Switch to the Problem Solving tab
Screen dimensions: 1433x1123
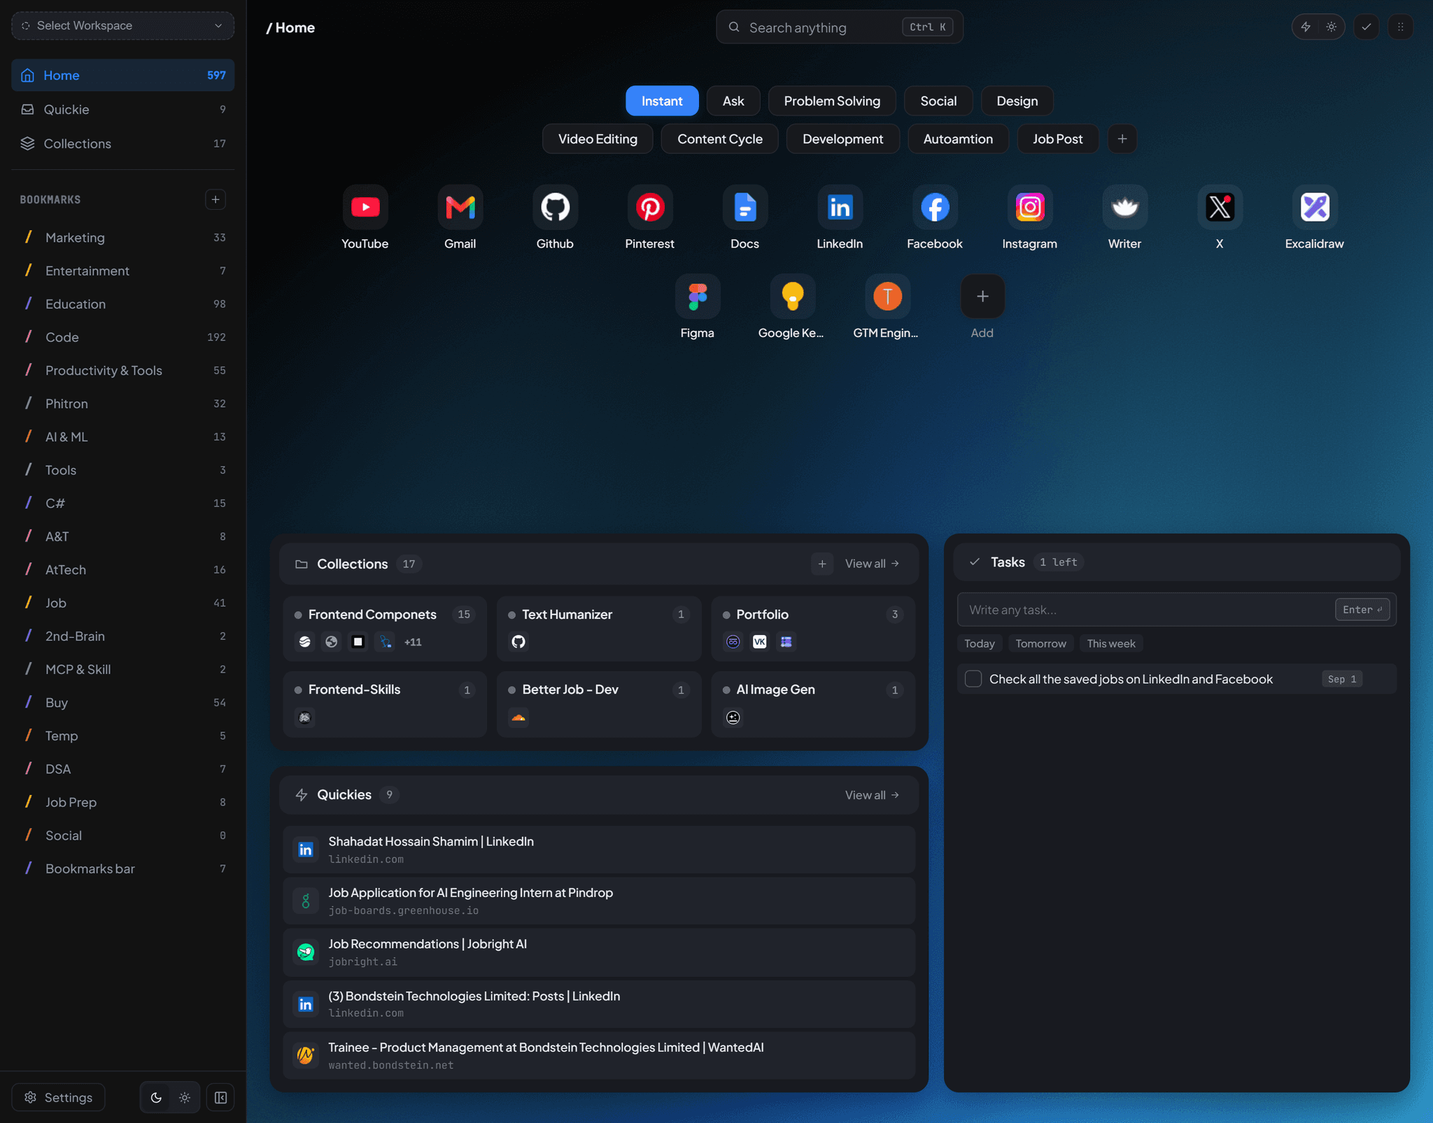[832, 101]
